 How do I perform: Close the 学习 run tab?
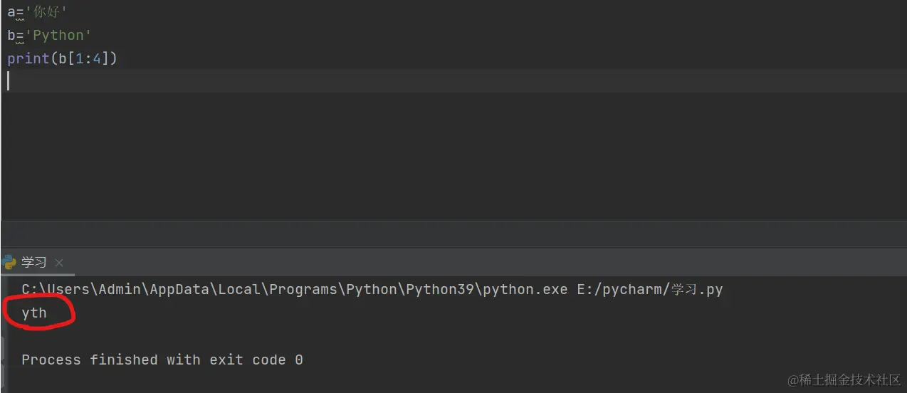click(x=59, y=263)
